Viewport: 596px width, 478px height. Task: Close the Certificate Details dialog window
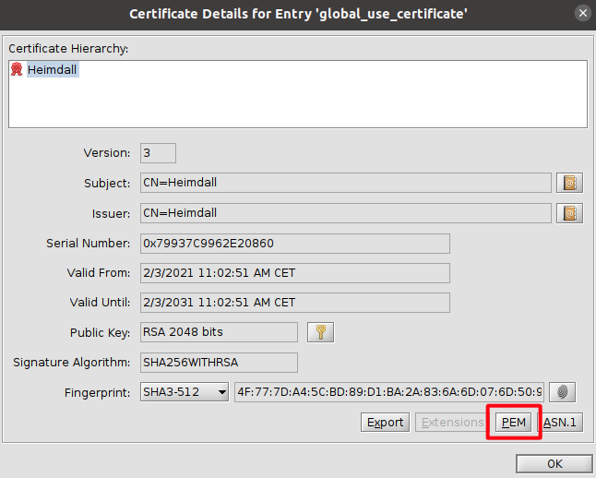581,14
